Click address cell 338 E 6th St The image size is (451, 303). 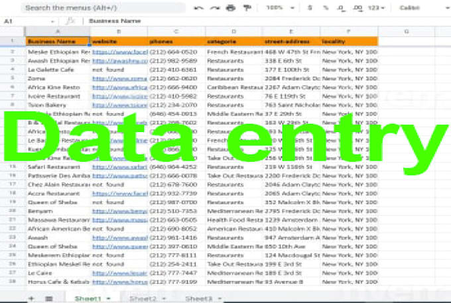[291, 61]
